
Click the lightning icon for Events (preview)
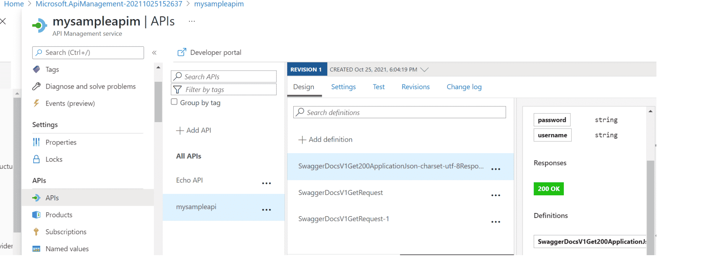36,103
